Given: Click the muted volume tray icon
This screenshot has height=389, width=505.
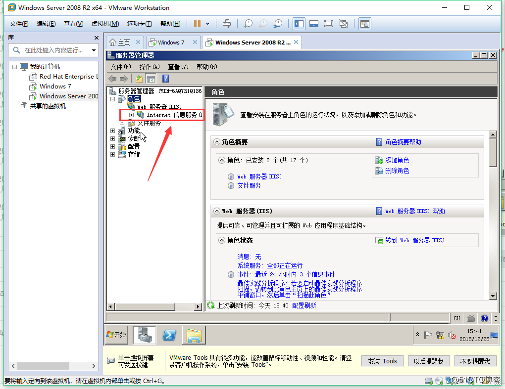Looking at the screenshot, I should click(452, 335).
